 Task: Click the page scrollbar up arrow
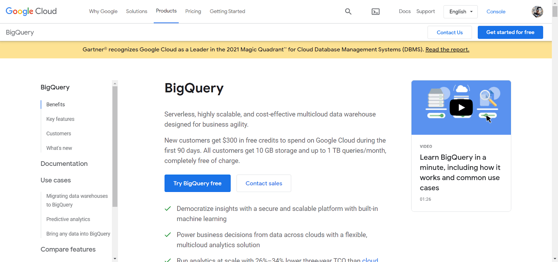555,3
